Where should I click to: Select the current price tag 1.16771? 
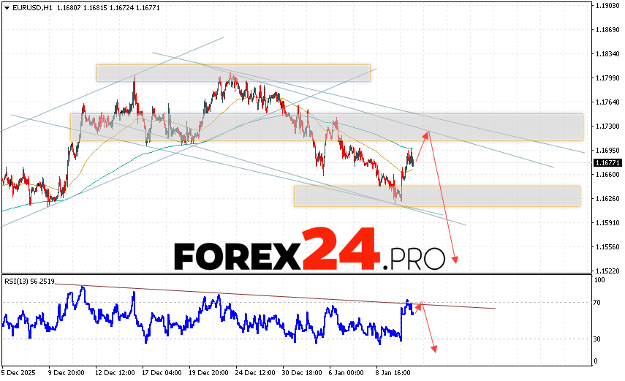[607, 162]
